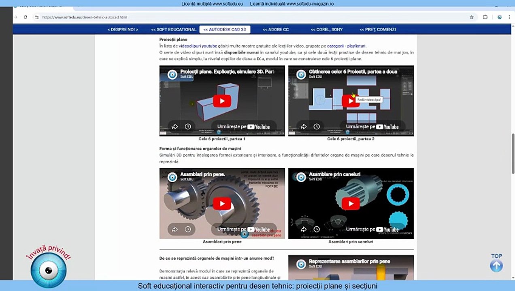Screen dimensions: 515x291
Task: Go forward with the browser arrow icon
Action: [x=16, y=17]
